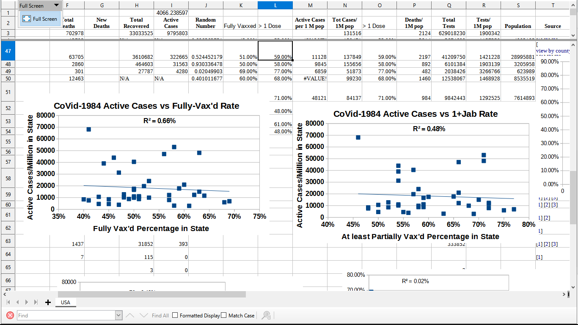Screen dimensions: 578x325
Task: Select column header Q
Action: 449,5
